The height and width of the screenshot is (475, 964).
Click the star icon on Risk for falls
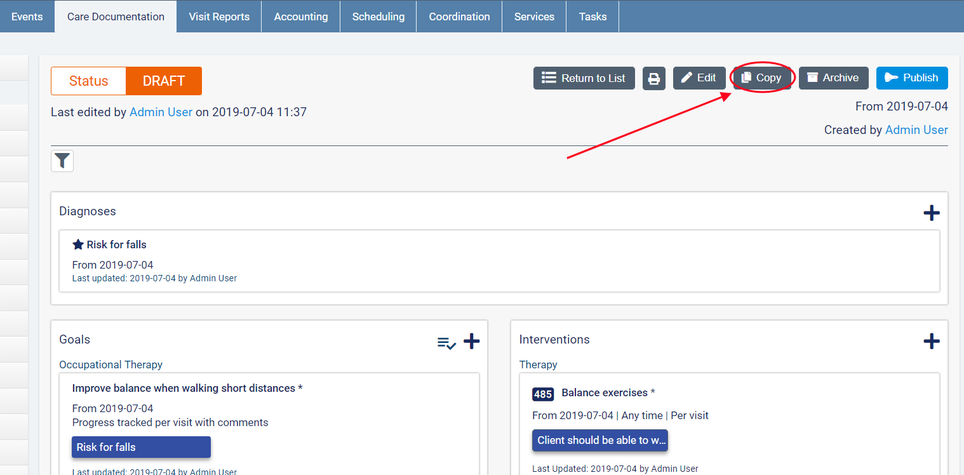click(78, 244)
